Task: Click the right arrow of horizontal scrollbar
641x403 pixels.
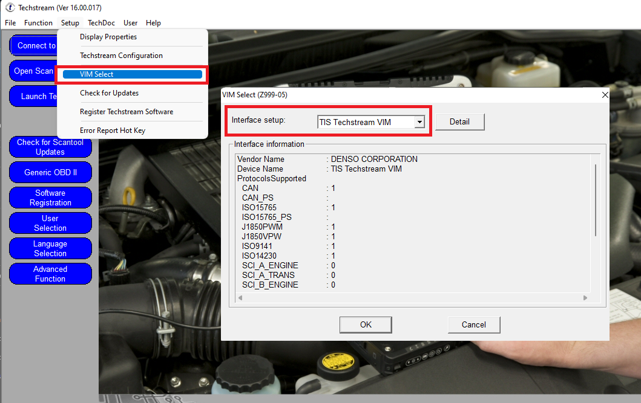Action: coord(585,298)
